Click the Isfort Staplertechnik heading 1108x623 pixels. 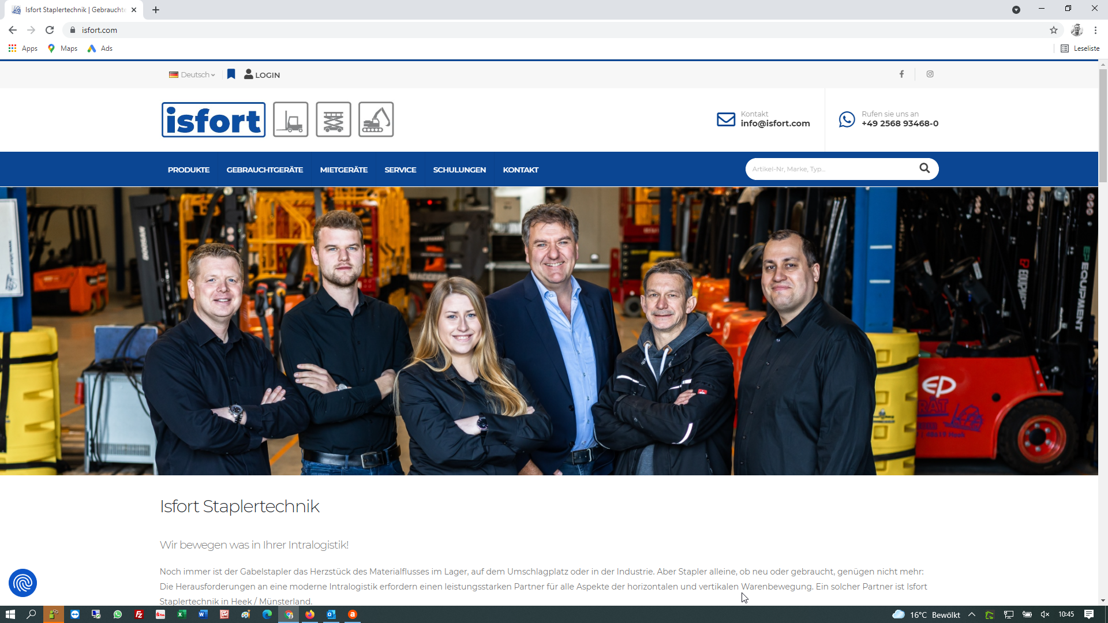pyautogui.click(x=239, y=506)
